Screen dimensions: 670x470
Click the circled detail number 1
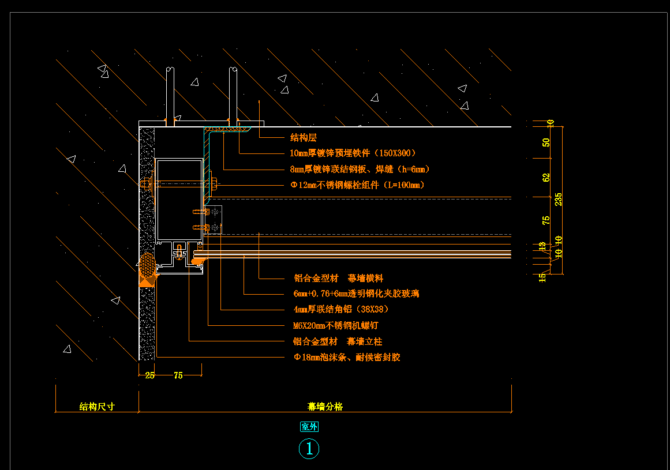[309, 449]
